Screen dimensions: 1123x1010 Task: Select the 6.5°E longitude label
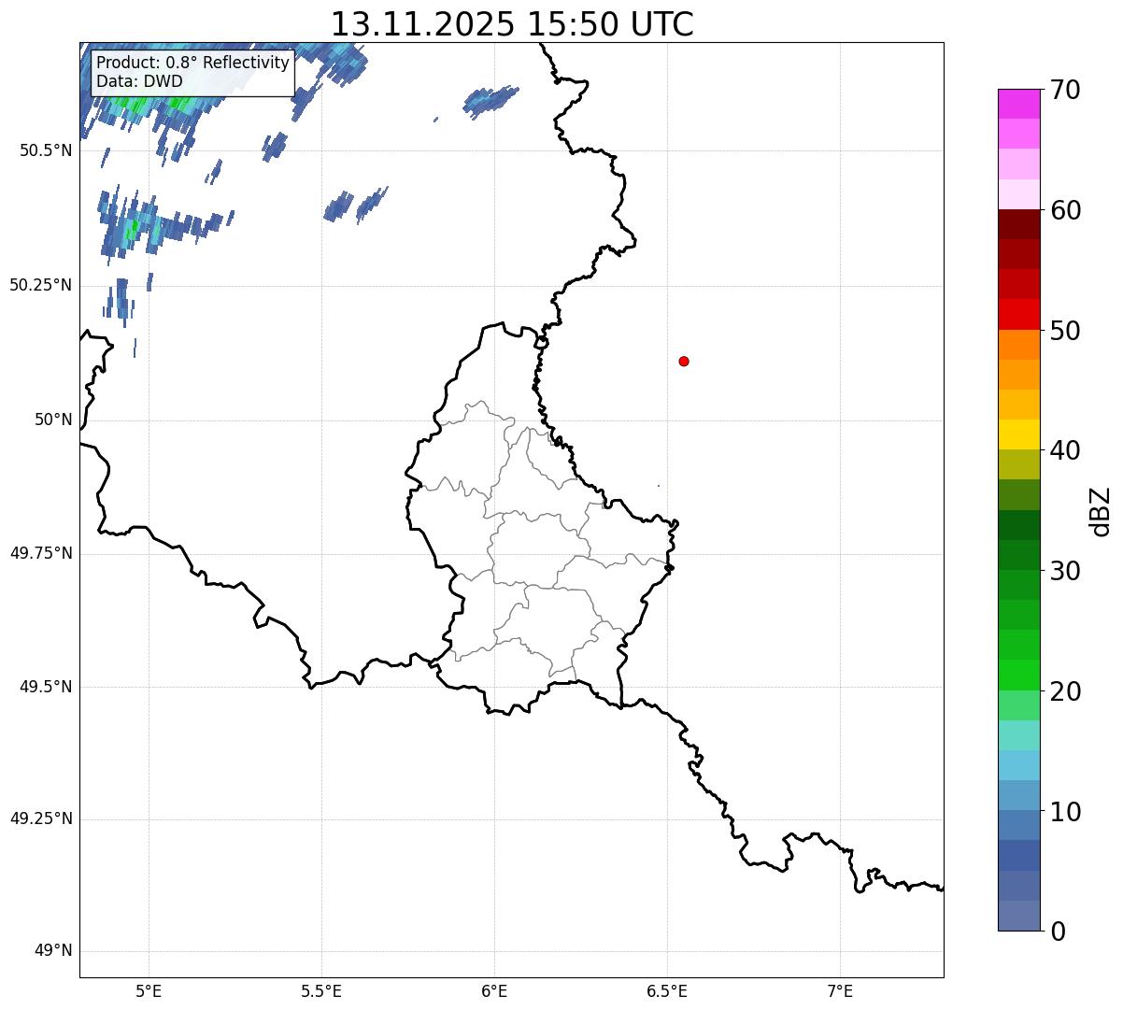(x=667, y=990)
